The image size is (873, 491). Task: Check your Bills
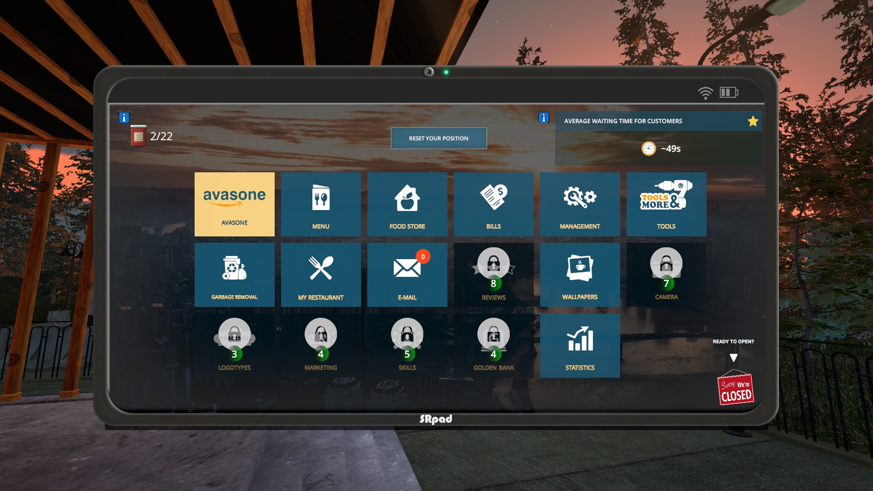point(493,204)
